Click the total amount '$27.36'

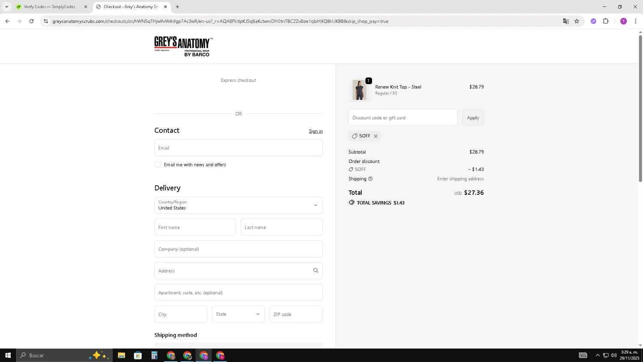474,193
